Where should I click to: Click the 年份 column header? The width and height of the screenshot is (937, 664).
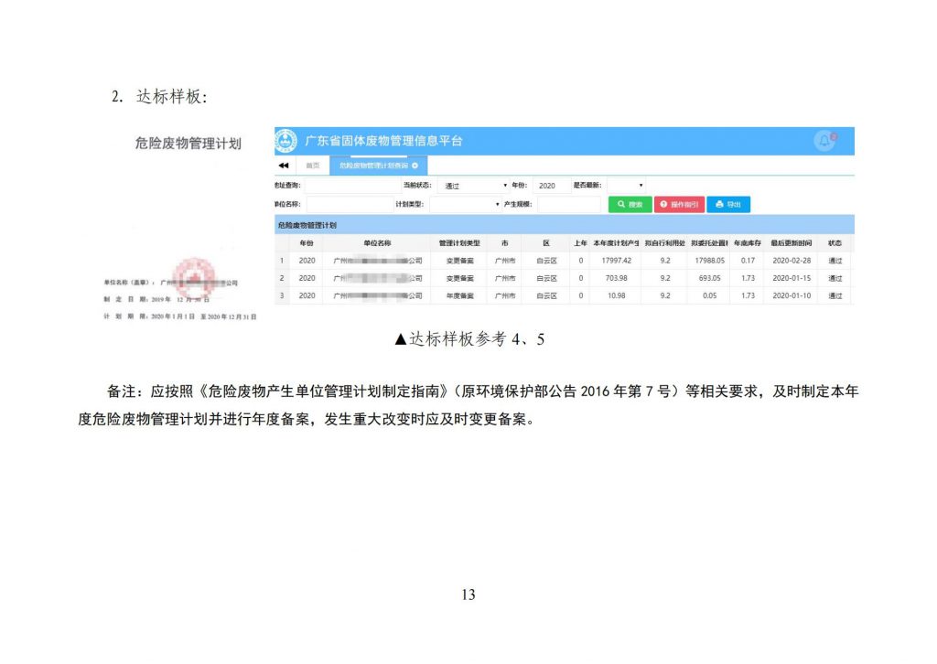[307, 243]
